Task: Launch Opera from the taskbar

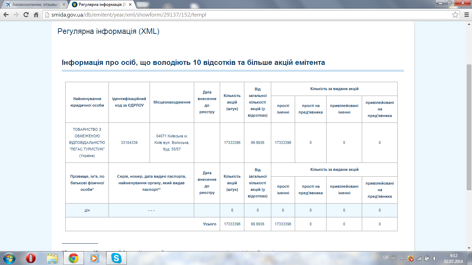Action: [x=31, y=258]
